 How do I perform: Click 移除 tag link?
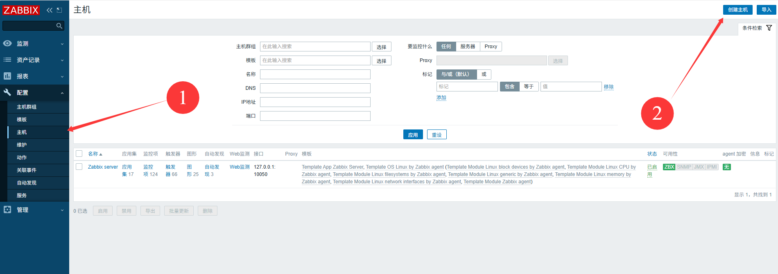click(608, 87)
